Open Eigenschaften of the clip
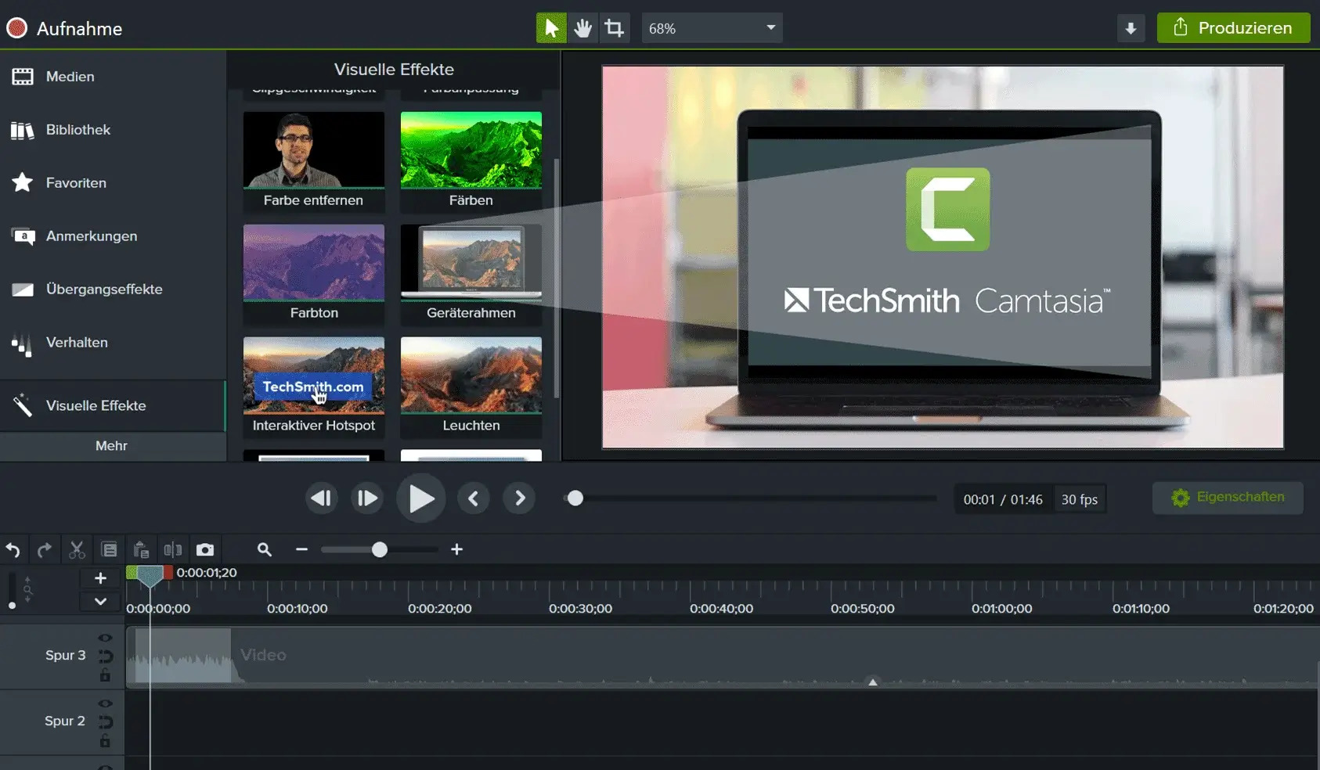Image resolution: width=1320 pixels, height=770 pixels. coord(1227,498)
